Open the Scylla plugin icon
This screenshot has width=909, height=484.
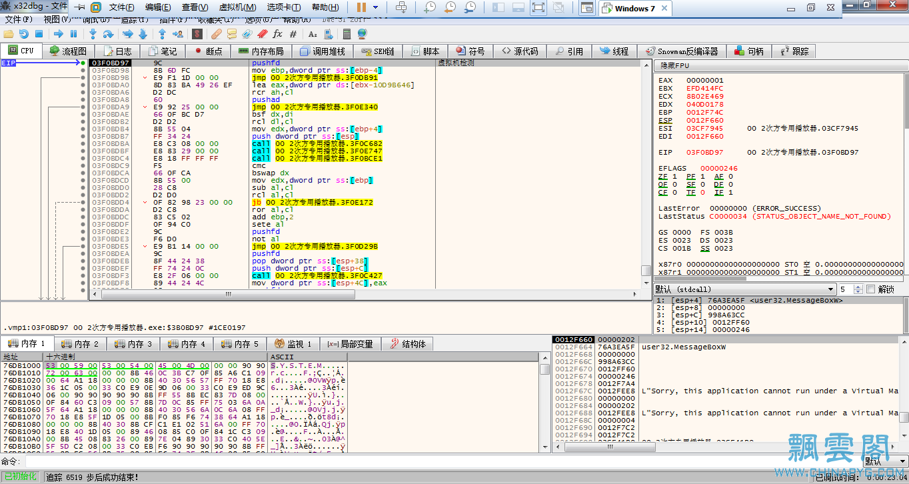click(197, 33)
